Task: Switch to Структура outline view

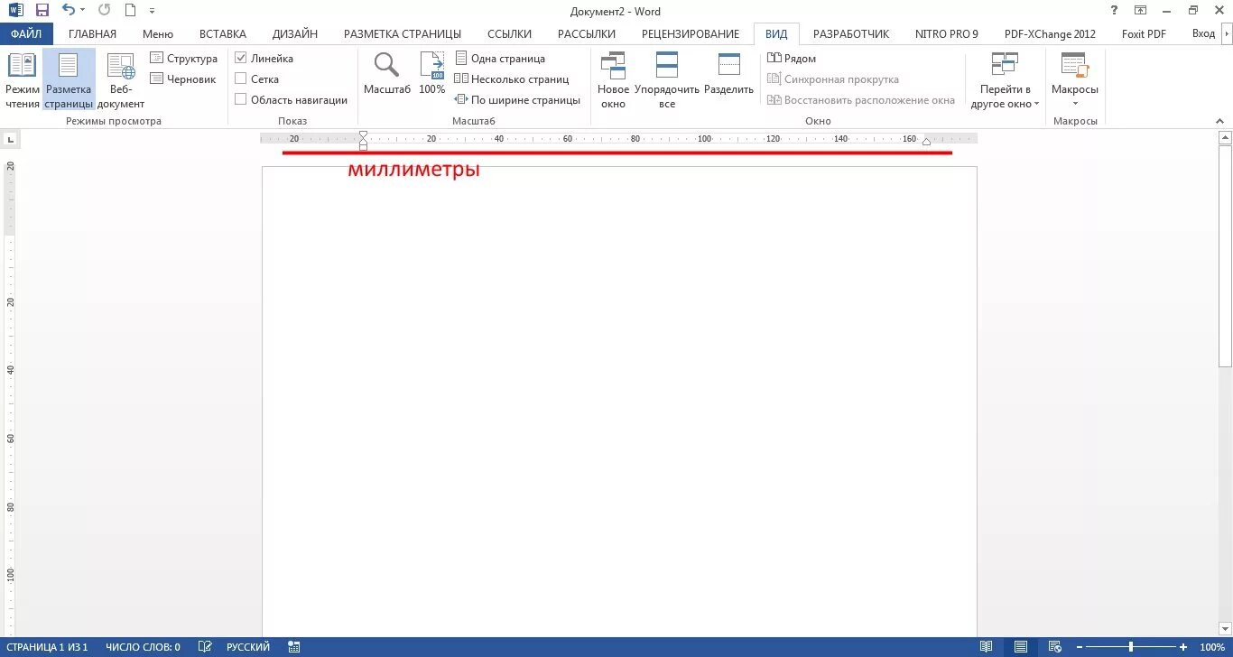Action: [183, 59]
